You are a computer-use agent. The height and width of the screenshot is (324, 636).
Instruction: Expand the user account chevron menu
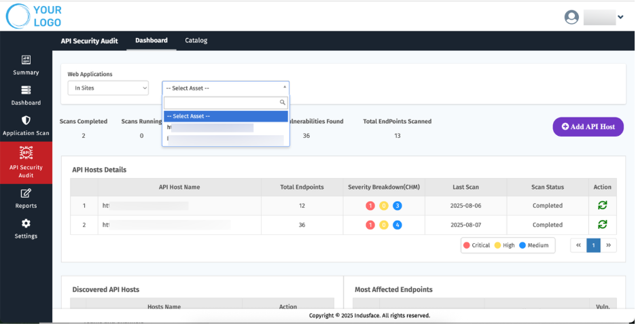pos(620,17)
